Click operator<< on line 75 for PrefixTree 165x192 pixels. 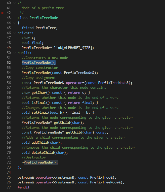coord(46,178)
